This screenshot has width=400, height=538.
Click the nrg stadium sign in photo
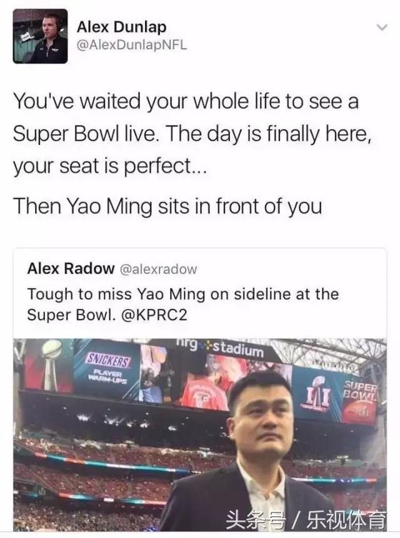click(221, 348)
